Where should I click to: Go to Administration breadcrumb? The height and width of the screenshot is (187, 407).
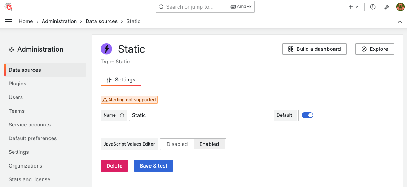point(59,21)
